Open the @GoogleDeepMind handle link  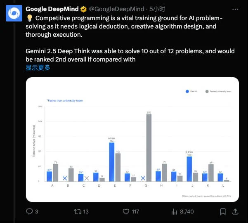117,9
